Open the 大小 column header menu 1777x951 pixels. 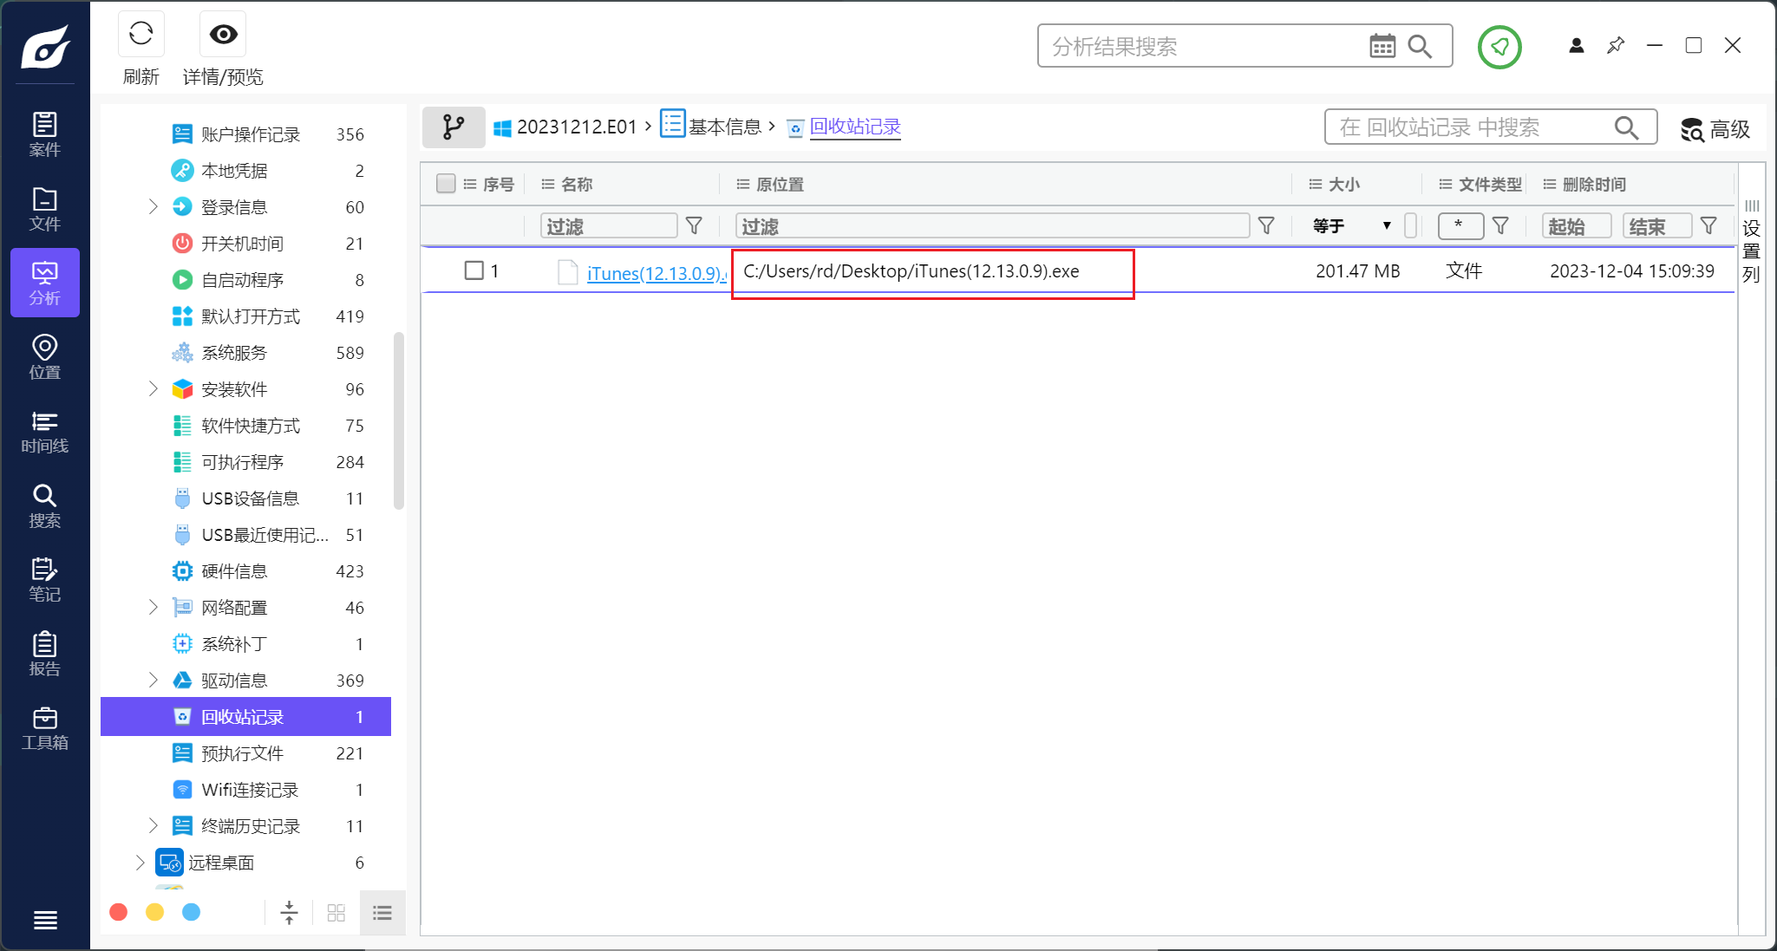1316,184
